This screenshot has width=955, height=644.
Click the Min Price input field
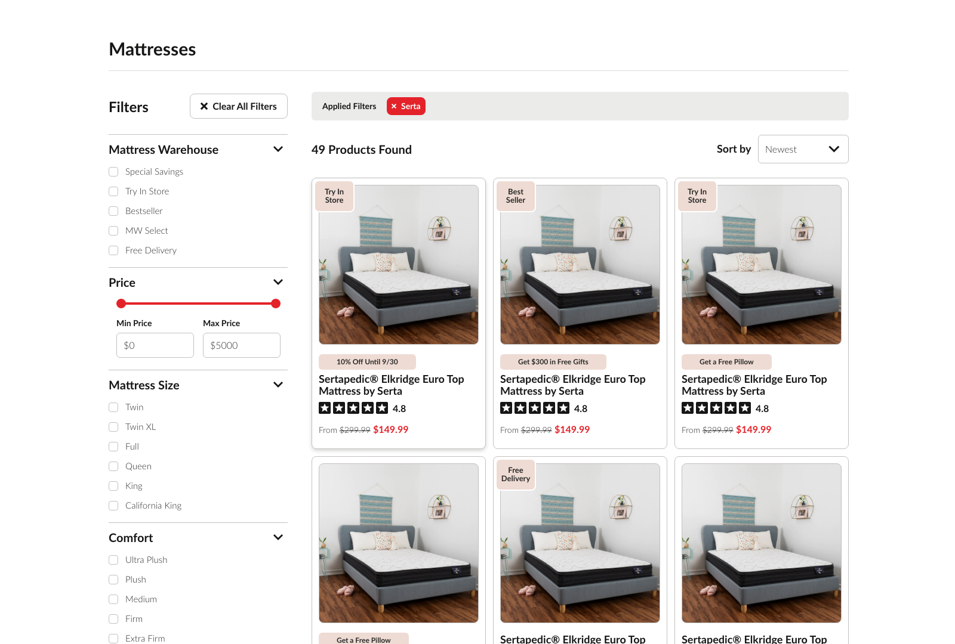[155, 345]
